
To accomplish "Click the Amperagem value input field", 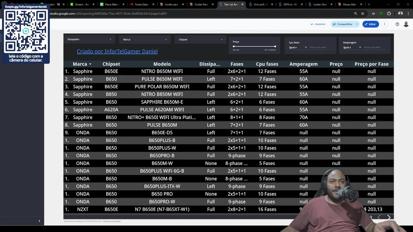I will (375, 47).
